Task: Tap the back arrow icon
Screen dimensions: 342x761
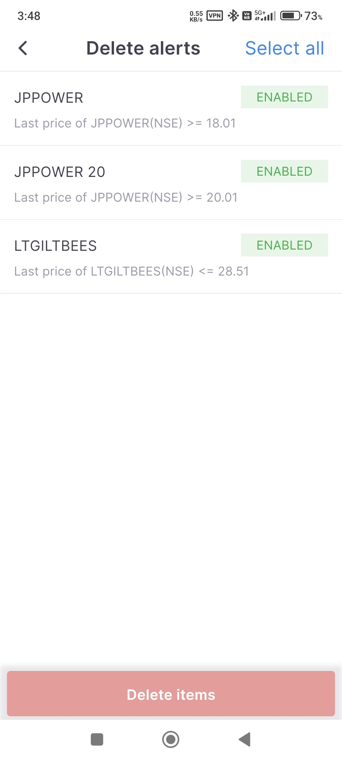Action: click(23, 48)
